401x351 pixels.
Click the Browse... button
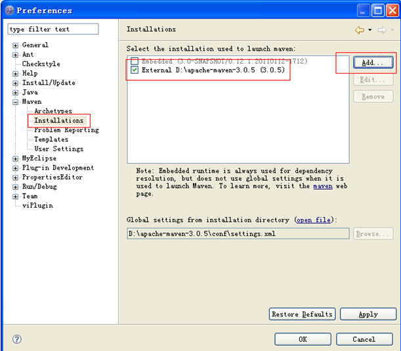(373, 233)
